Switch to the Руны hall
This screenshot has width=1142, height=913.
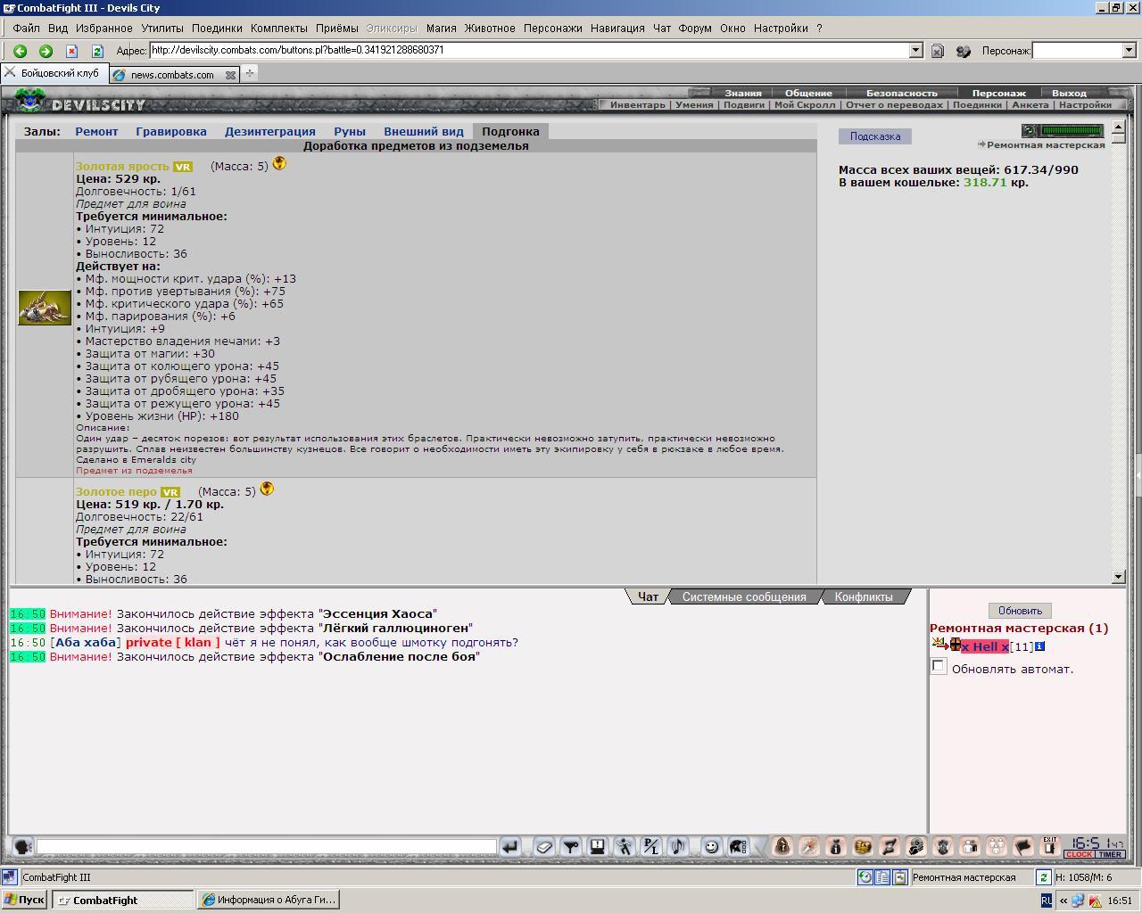click(350, 131)
